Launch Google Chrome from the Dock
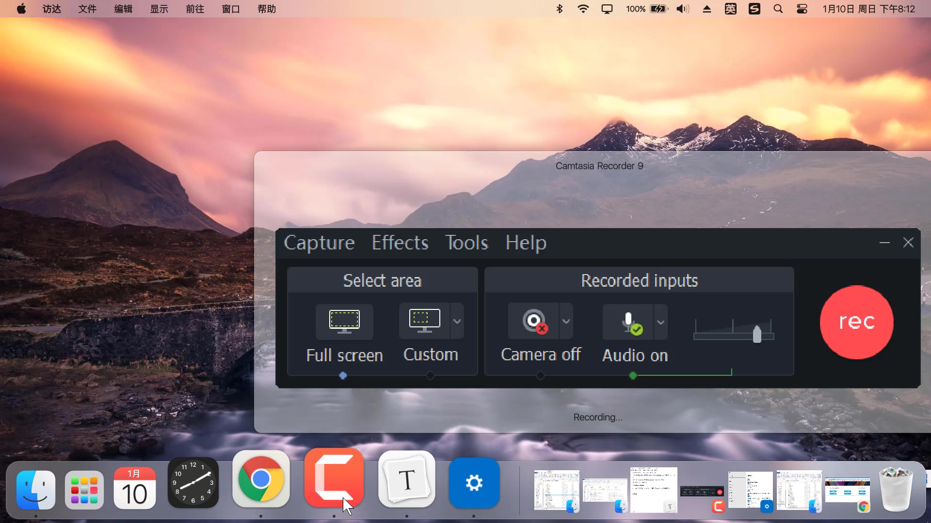931x523 pixels. click(261, 479)
